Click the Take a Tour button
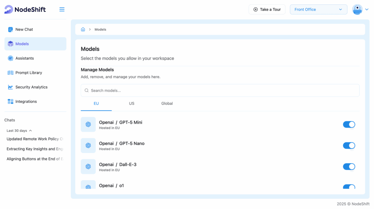This screenshot has height=209, width=374. 267,10
